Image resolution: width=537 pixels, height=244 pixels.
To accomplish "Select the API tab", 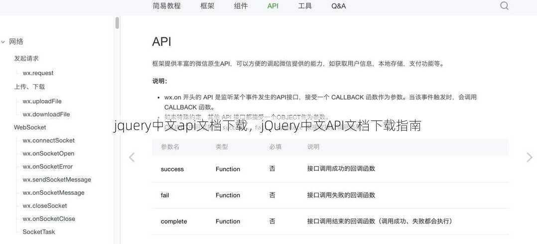I will 273,6.
